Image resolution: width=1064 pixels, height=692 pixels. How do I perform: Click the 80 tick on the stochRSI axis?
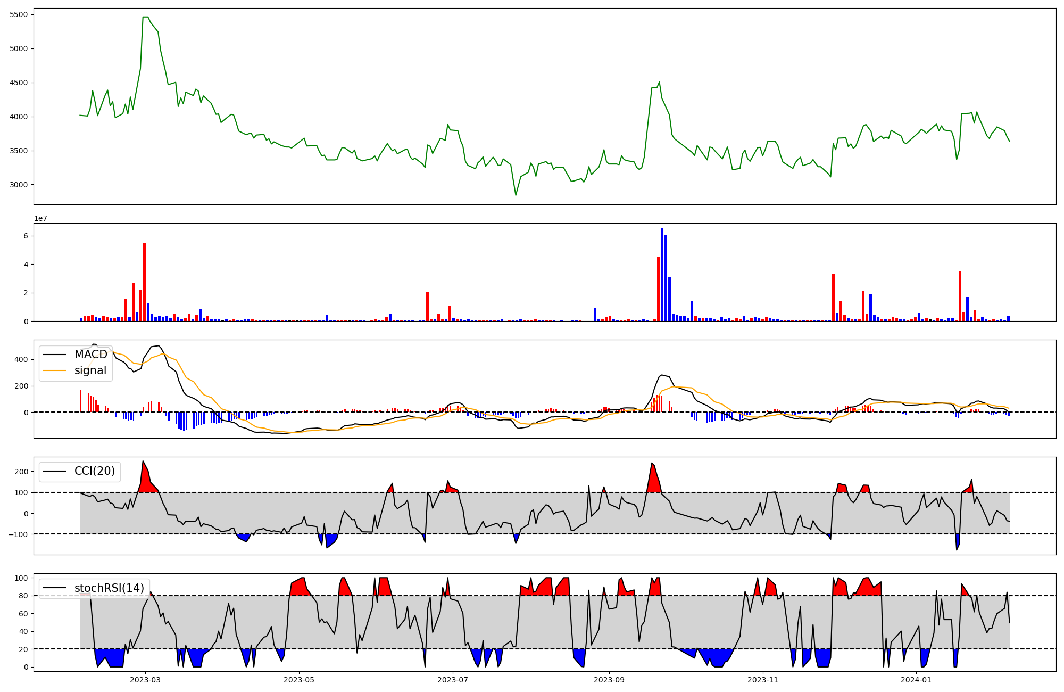23,596
